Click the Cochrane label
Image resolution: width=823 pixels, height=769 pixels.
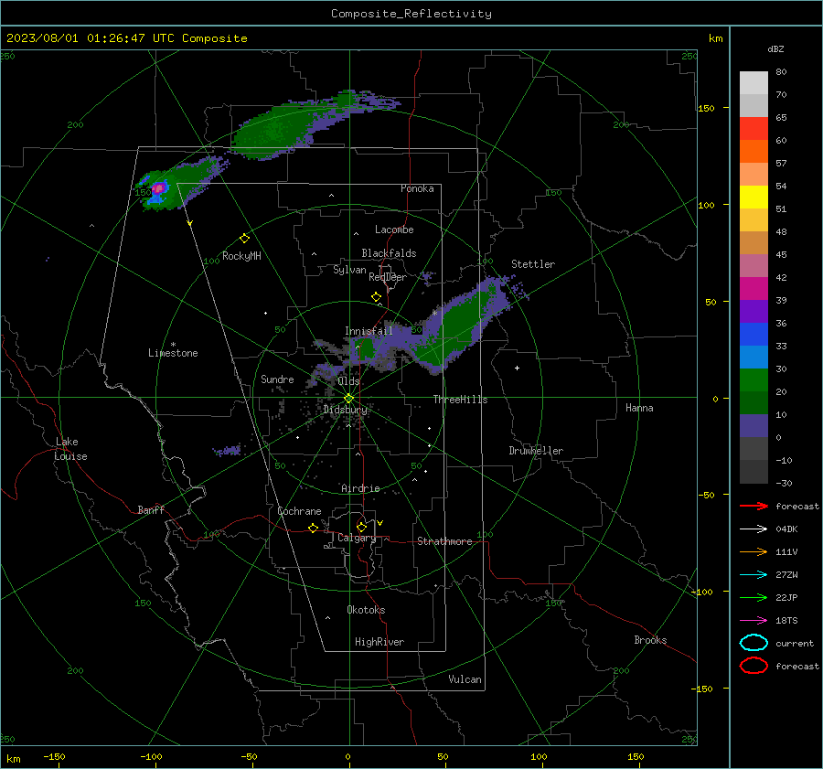click(x=299, y=511)
